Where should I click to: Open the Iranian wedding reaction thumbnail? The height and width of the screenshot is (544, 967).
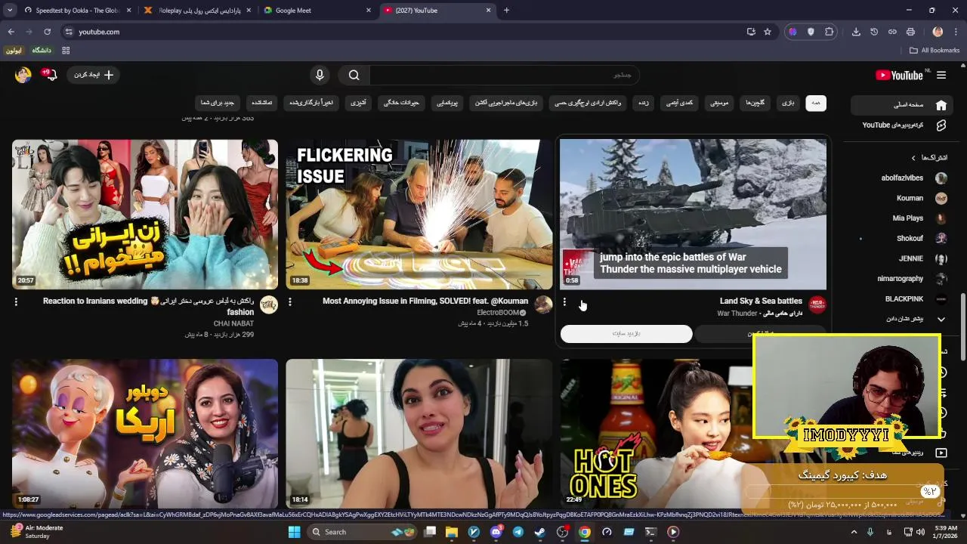click(145, 214)
